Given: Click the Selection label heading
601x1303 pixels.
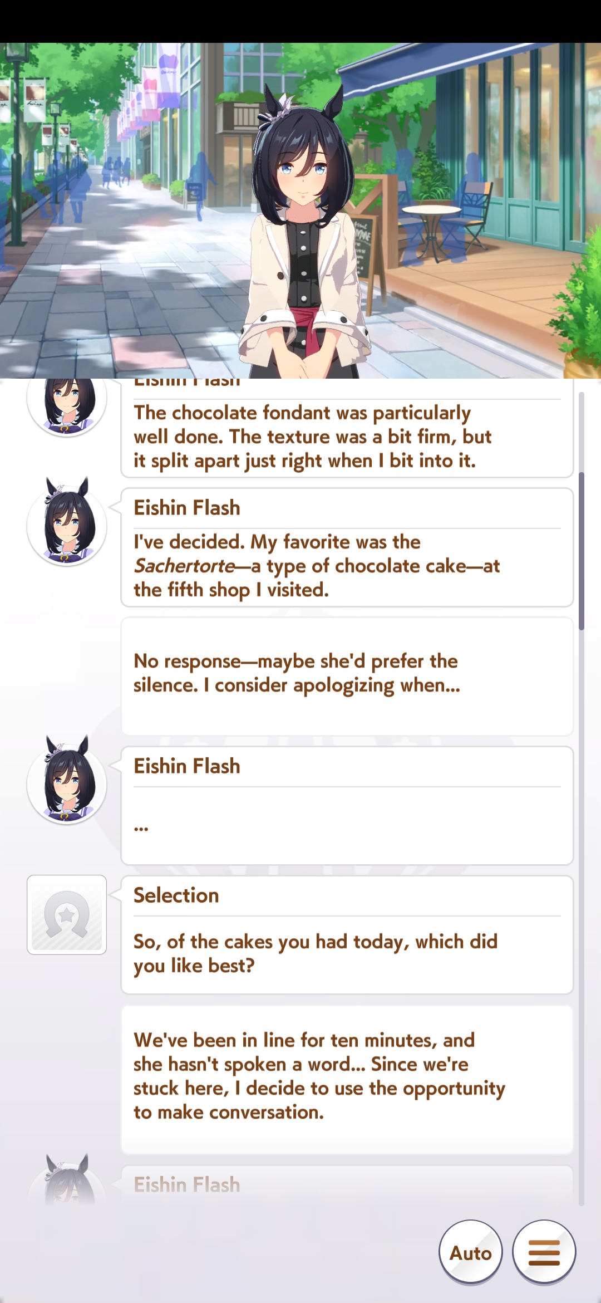Looking at the screenshot, I should (176, 895).
